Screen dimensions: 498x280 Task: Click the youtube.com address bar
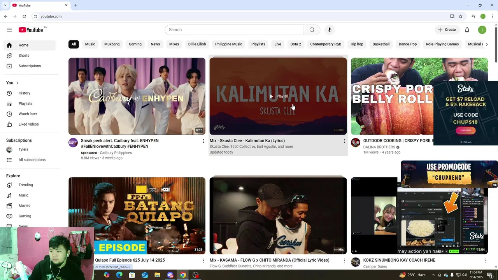(x=241, y=16)
